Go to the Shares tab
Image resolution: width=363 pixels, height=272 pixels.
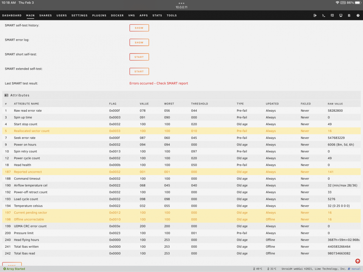pyautogui.click(x=46, y=16)
